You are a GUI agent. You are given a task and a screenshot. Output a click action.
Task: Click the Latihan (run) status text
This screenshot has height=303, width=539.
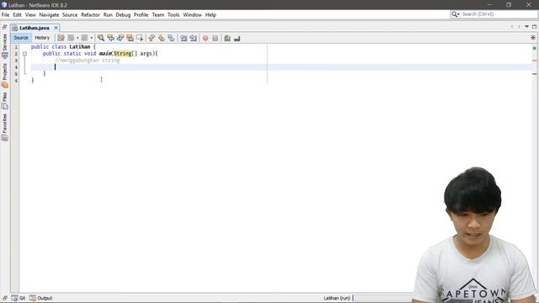click(337, 298)
